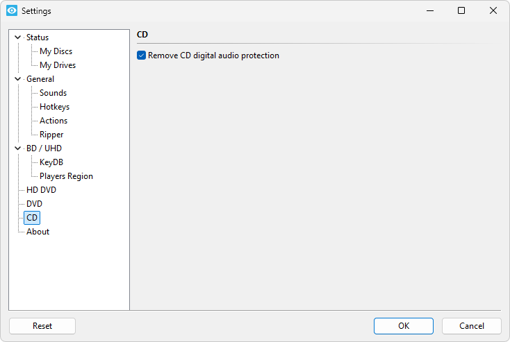
Task: Uncheck Remove CD digital audio protection
Action: (142, 55)
